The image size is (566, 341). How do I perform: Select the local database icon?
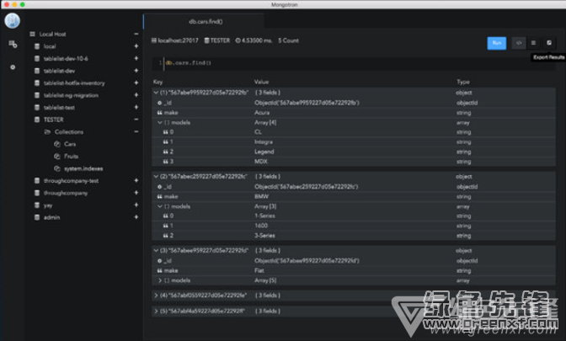tap(37, 46)
